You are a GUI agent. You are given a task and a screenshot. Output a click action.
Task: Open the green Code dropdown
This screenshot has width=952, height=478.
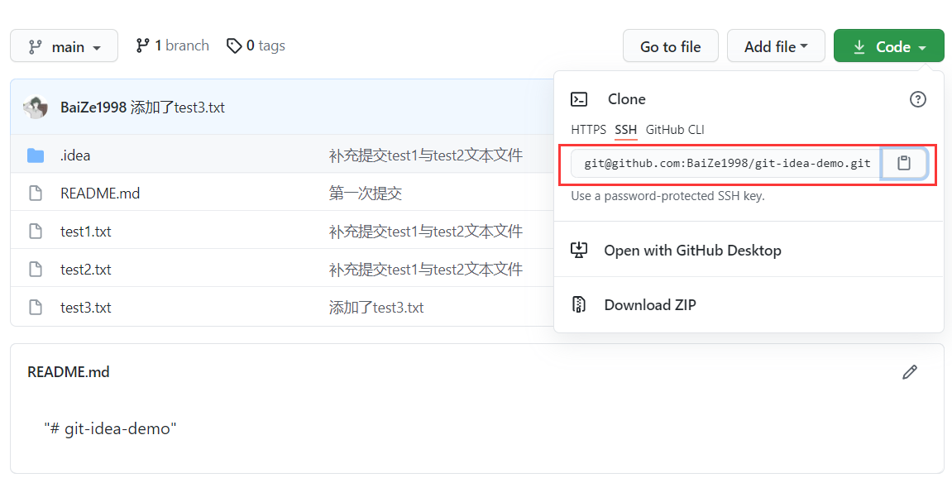tap(888, 45)
